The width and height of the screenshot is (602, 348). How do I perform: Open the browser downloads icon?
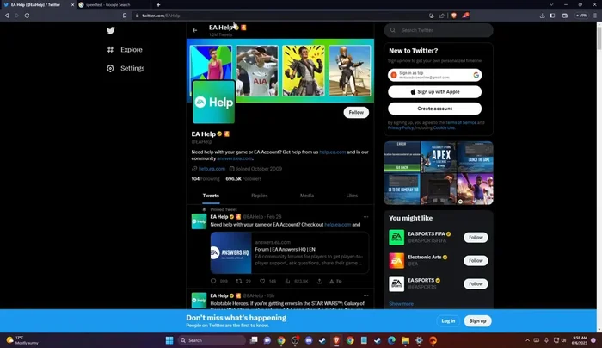click(542, 16)
